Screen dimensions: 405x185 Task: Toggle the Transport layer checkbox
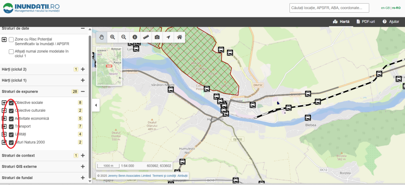(x=11, y=127)
